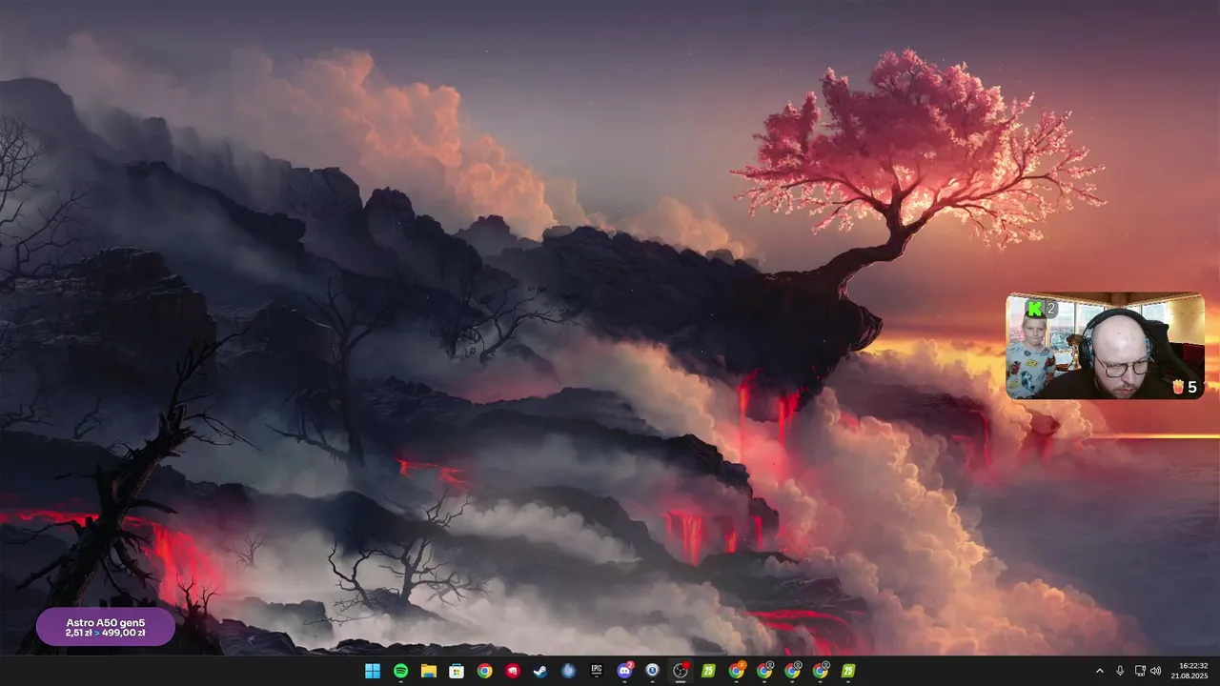
Task: Switch to the OBS Studio taskbar icon
Action: click(681, 671)
